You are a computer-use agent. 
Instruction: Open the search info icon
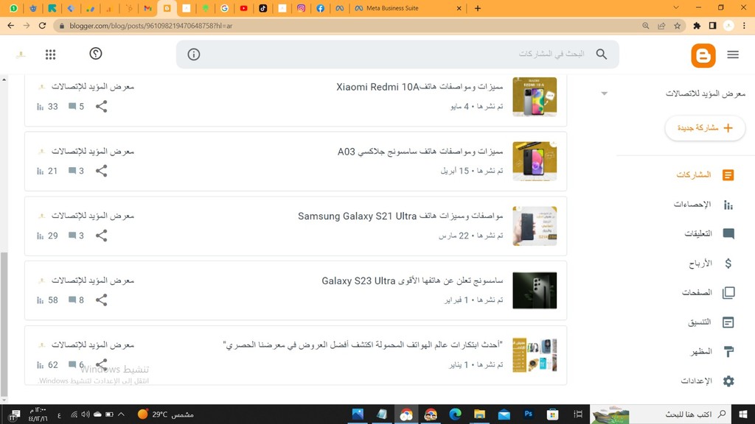(194, 54)
